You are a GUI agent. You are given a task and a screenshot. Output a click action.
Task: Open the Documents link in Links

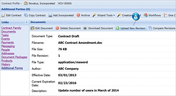(x=8, y=31)
